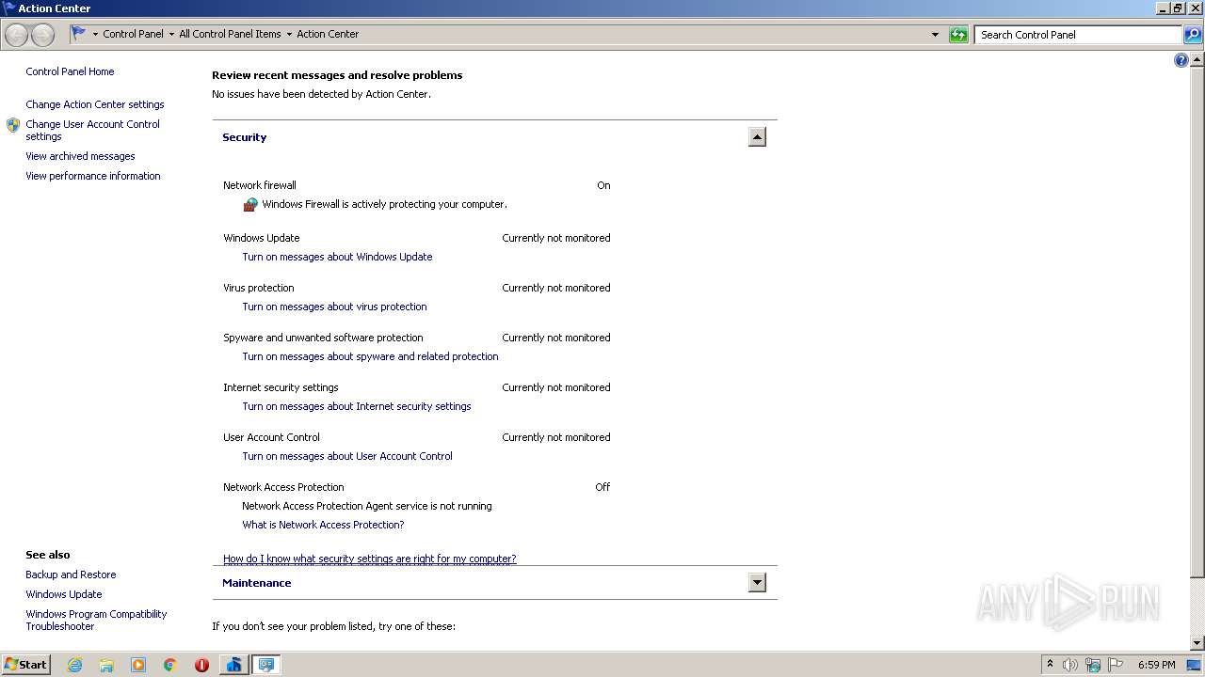Open View performance information
Screen dimensions: 1205x677
pyautogui.click(x=93, y=176)
